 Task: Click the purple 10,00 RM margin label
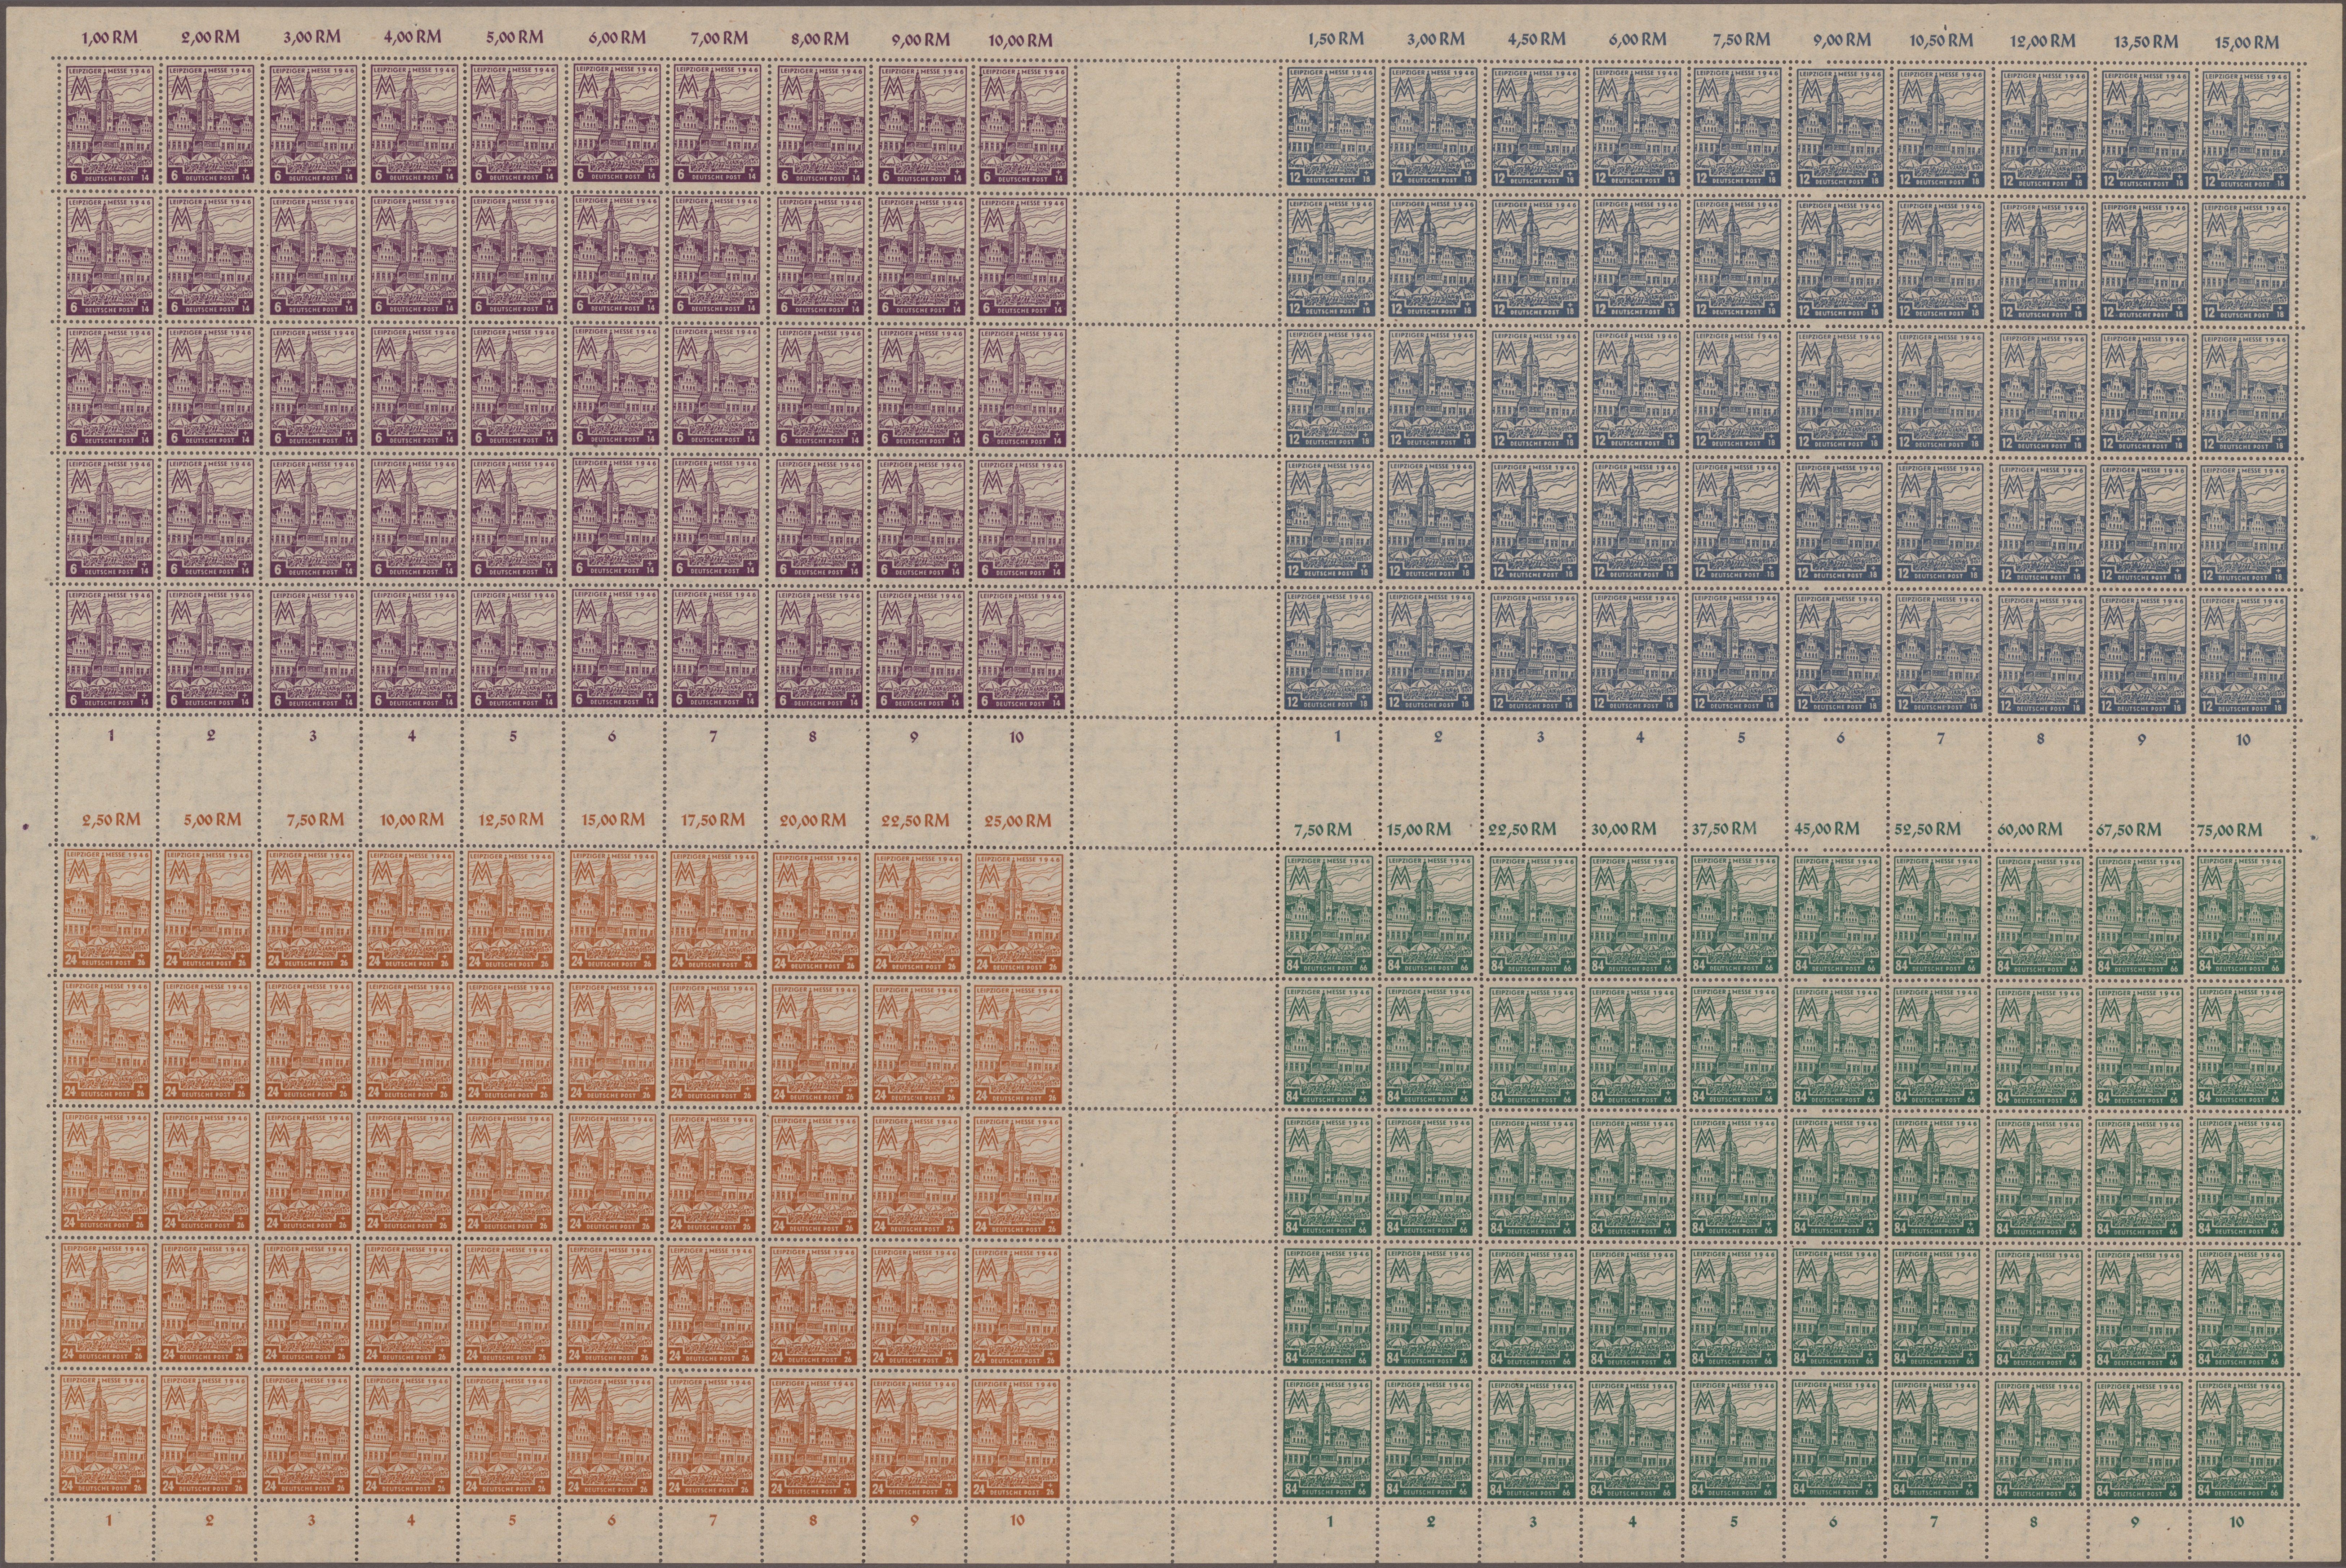click(x=1018, y=40)
